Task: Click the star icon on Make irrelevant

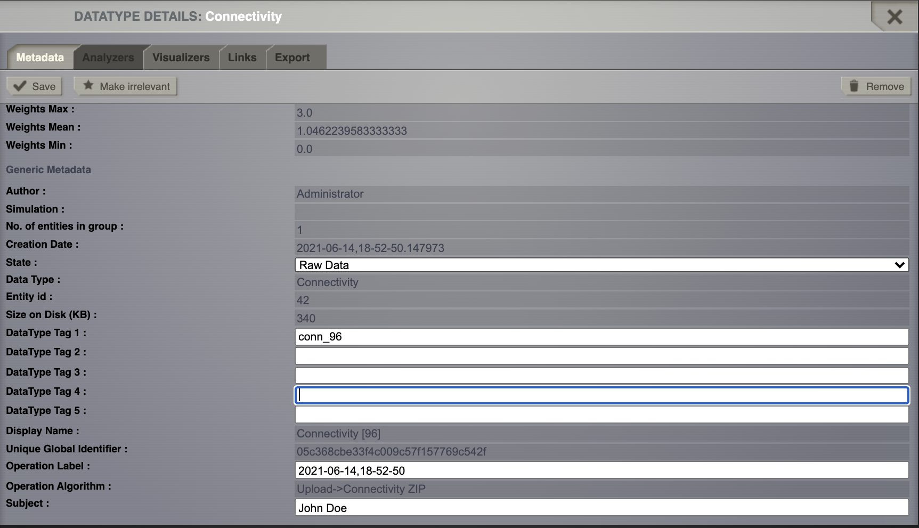Action: 88,85
